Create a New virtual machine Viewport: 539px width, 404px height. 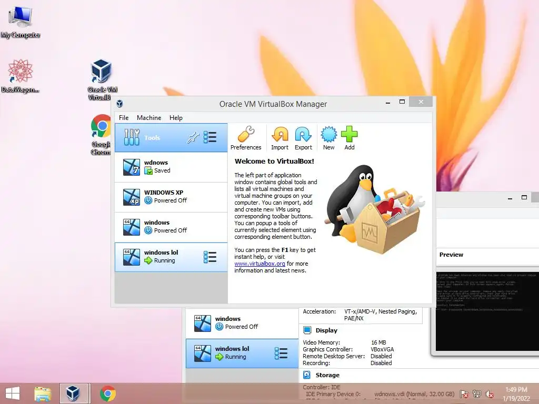[x=328, y=138]
